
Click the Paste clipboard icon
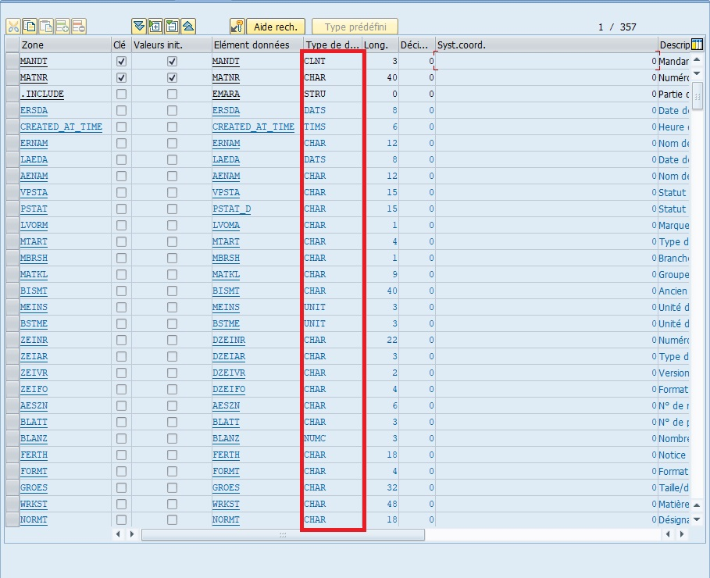pos(46,27)
